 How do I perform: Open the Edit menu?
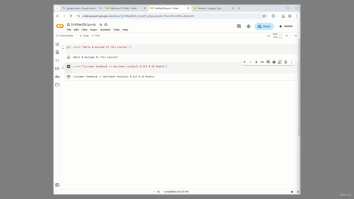coord(76,30)
